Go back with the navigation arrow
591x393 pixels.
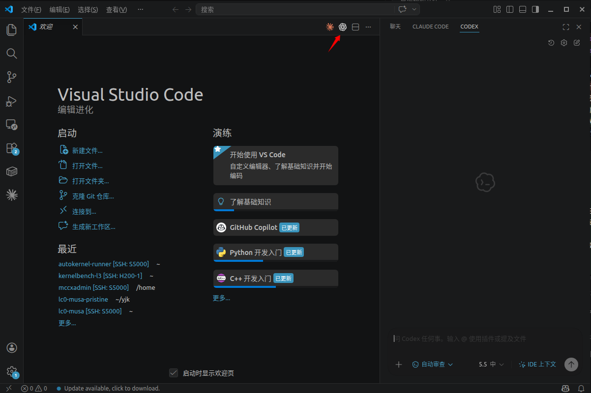(x=176, y=9)
